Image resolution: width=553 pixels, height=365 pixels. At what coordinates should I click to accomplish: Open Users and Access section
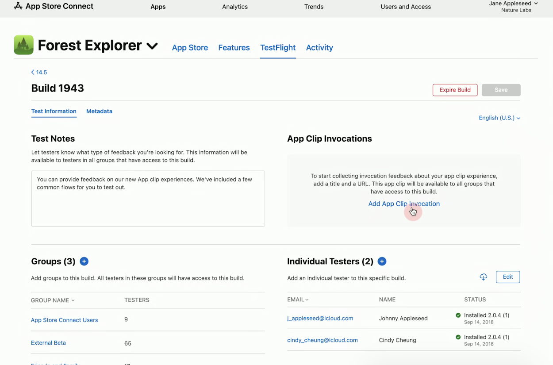(406, 7)
